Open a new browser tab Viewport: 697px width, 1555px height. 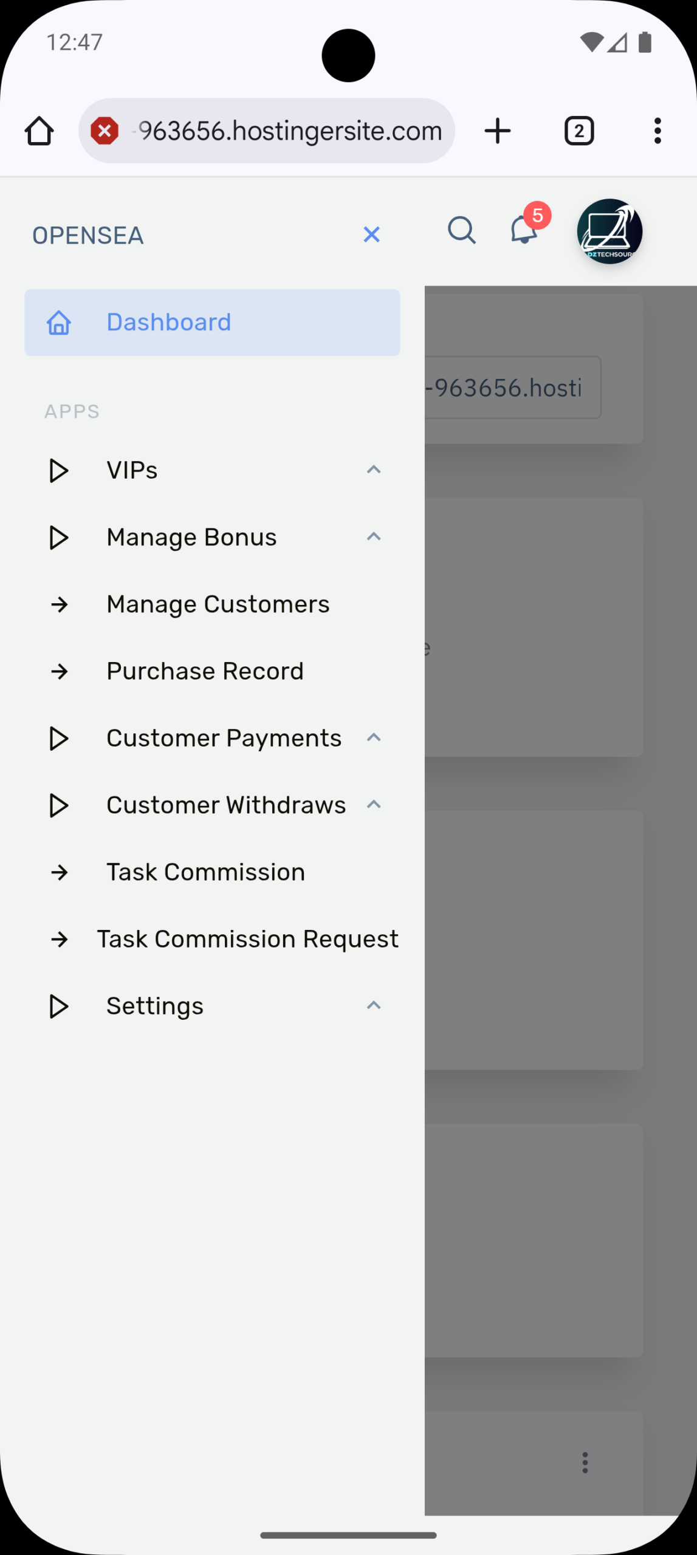(498, 131)
